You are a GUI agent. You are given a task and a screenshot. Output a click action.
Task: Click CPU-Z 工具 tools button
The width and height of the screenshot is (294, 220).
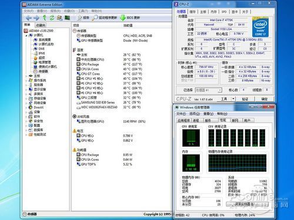[x=224, y=99]
